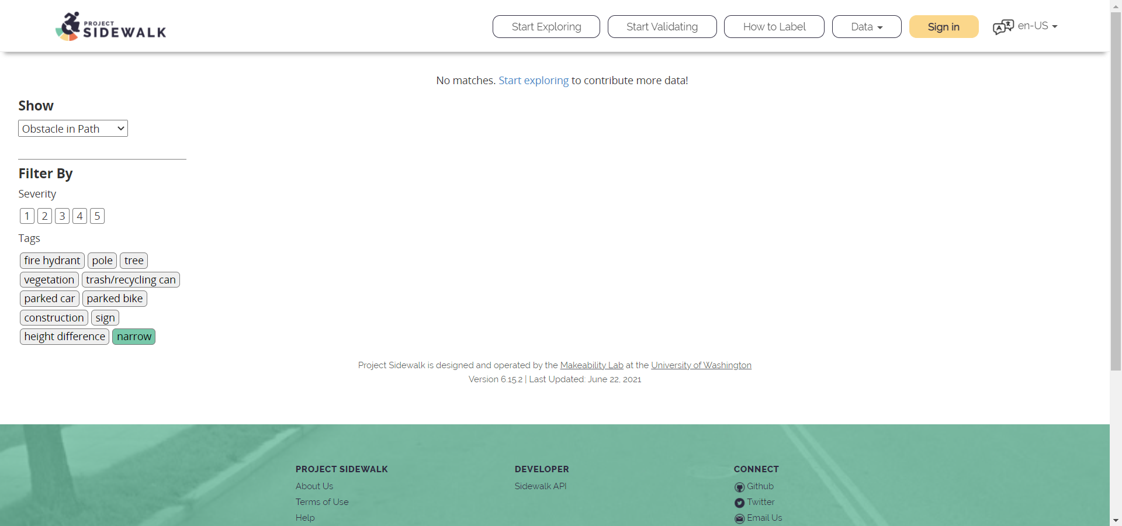Open How to Label page

774,27
